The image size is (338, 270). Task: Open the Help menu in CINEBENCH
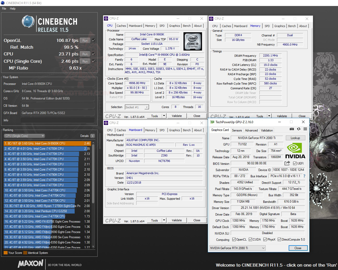pos(13,9)
